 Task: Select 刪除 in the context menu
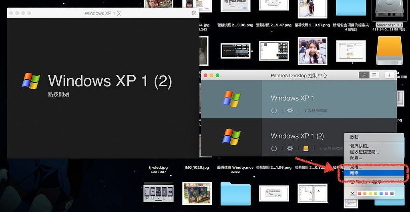(x=374, y=173)
